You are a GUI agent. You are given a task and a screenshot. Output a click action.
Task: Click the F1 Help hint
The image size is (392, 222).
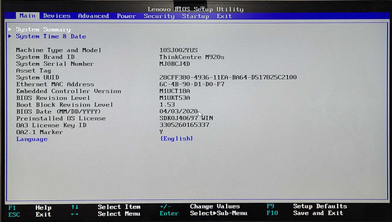30,207
